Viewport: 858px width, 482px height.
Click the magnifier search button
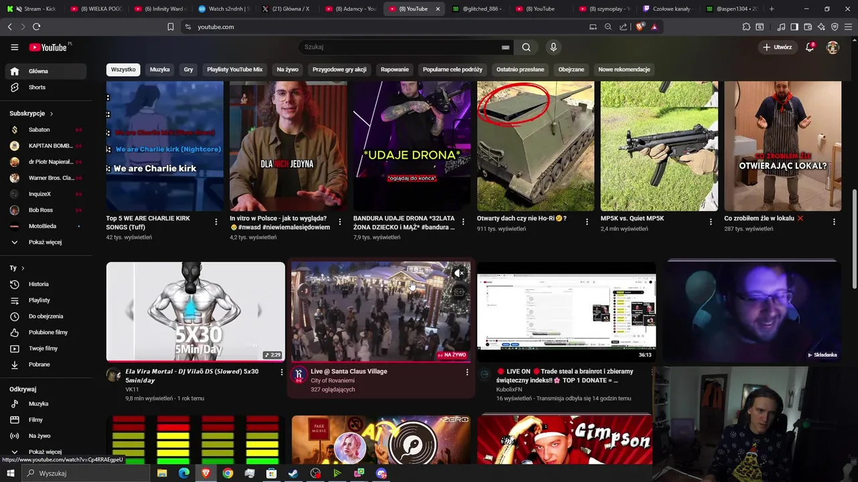point(526,47)
